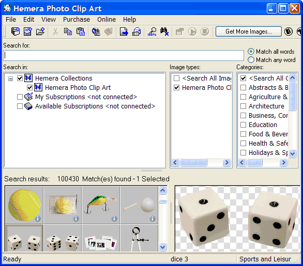Select the Match any word radio button
303x266 pixels.
251,60
